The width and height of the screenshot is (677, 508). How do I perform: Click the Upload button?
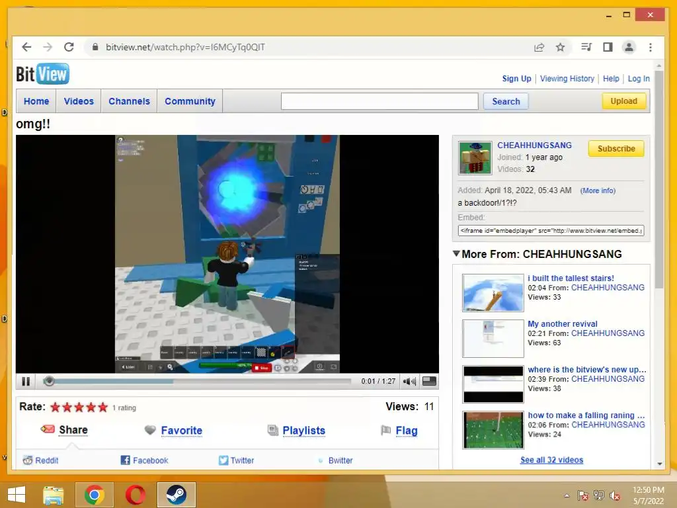tap(624, 101)
